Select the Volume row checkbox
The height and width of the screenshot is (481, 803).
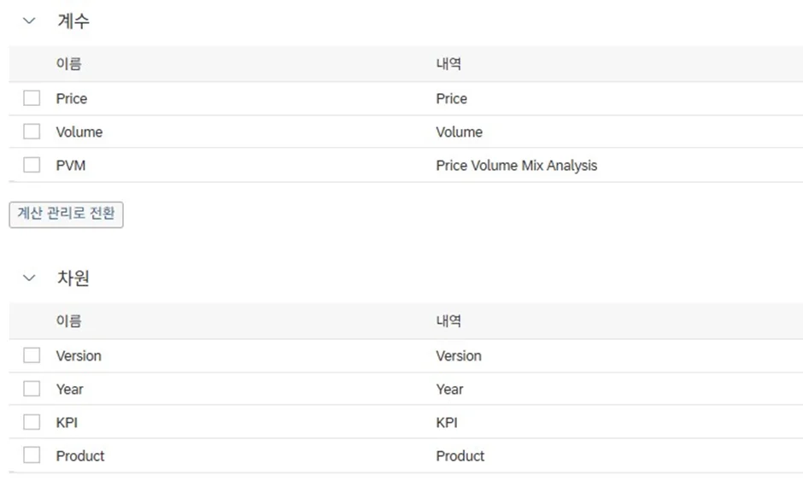point(32,132)
